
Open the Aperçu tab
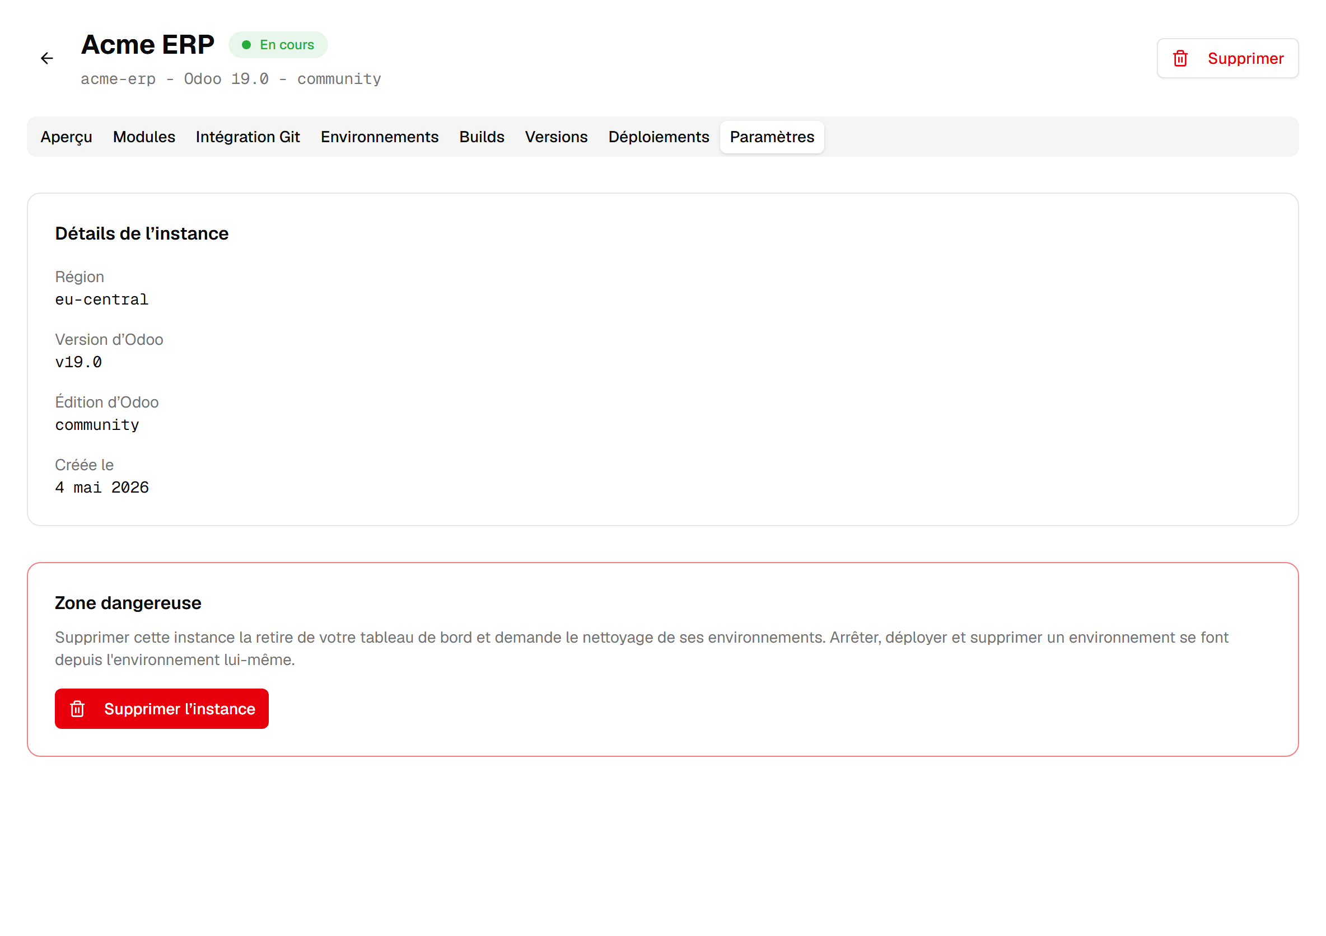pyautogui.click(x=67, y=137)
